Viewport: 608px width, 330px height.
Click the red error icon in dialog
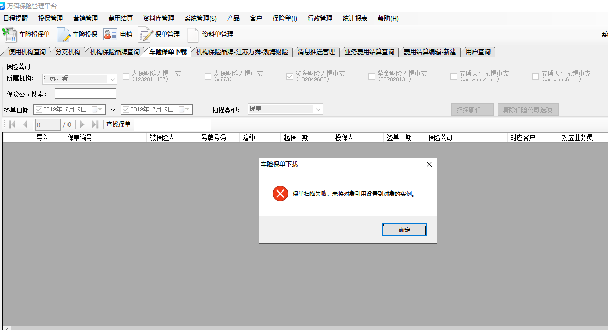click(280, 194)
